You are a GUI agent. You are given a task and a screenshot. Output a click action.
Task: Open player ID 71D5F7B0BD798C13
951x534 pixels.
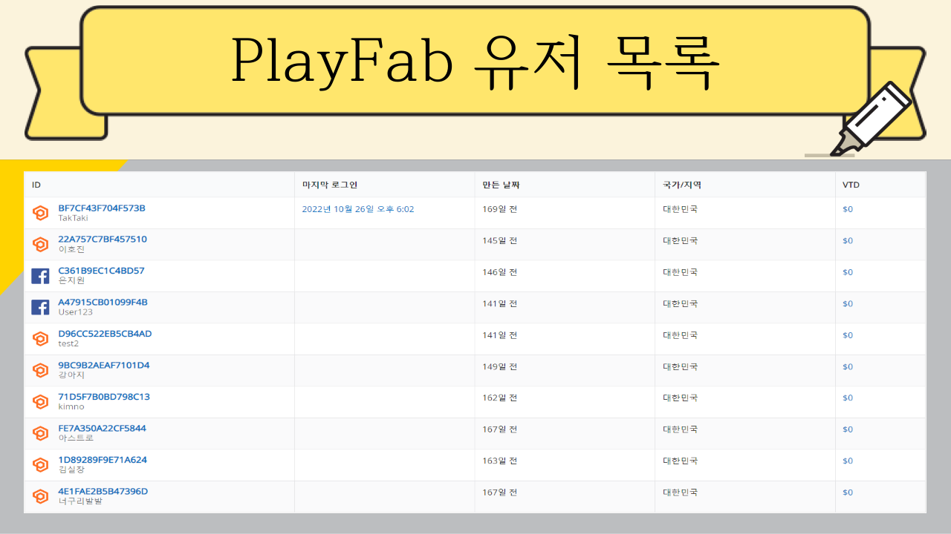coord(104,397)
